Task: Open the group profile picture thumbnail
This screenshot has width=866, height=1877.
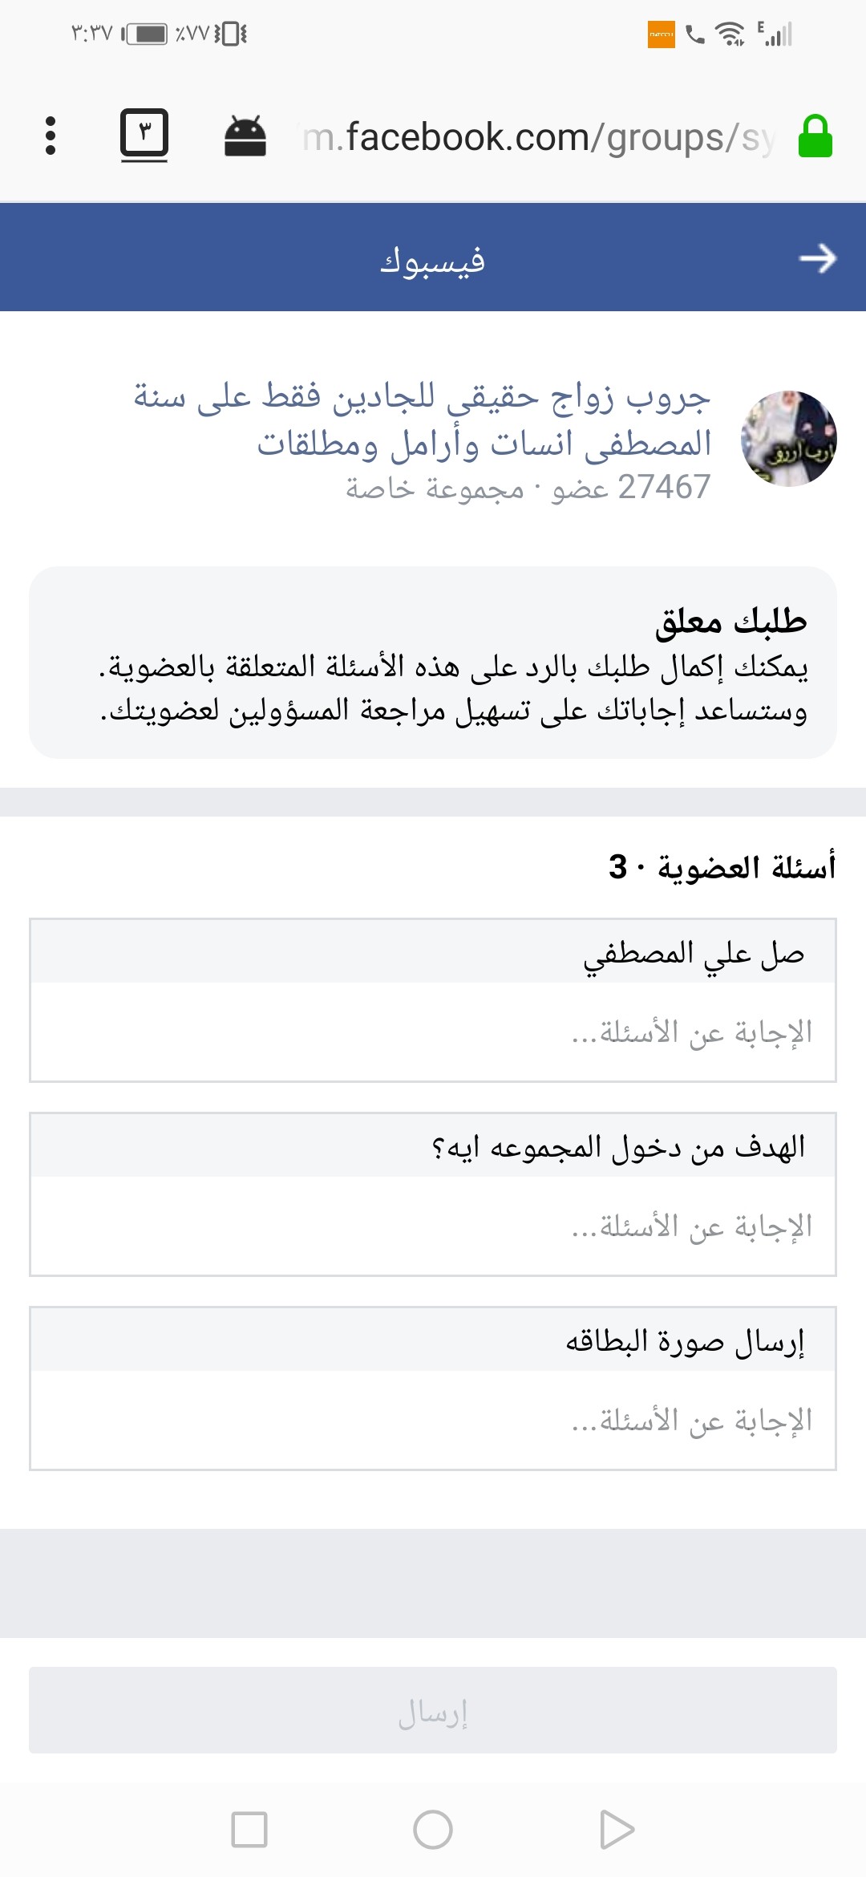Action: click(x=789, y=439)
